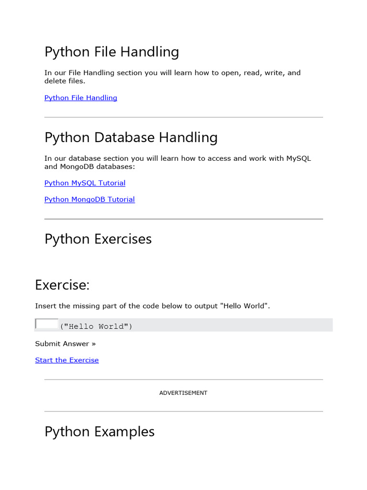The height and width of the screenshot is (490, 367).
Task: Open the Python MySQL Tutorial link
Action: coord(85,183)
